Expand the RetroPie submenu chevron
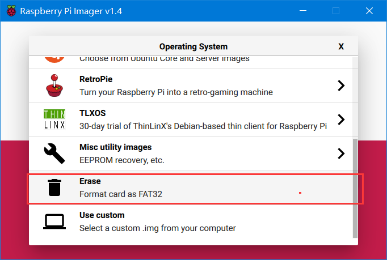 pos(341,86)
